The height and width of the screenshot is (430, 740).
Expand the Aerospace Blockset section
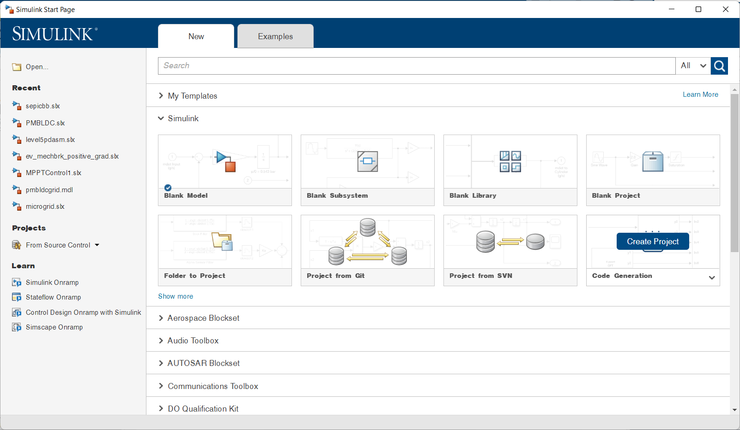(x=161, y=318)
